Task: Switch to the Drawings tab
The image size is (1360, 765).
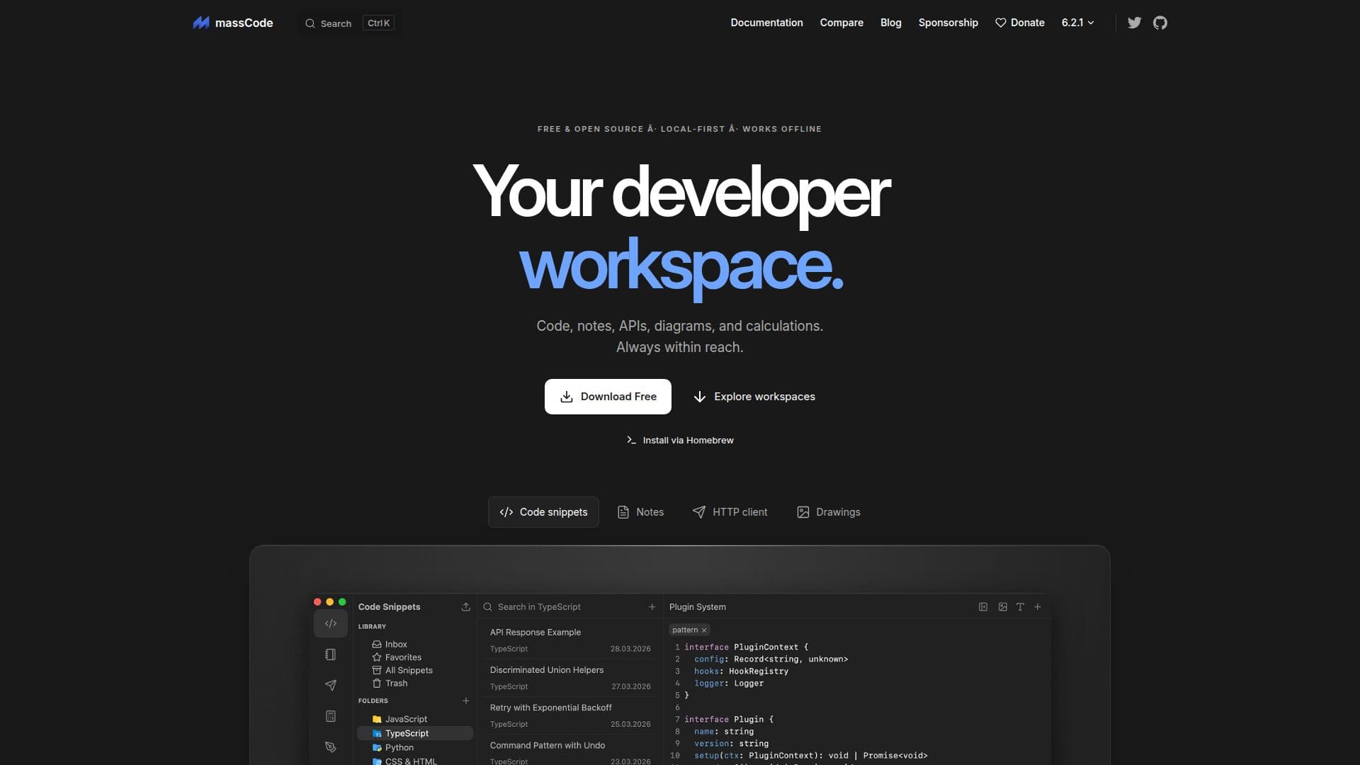Action: pos(828,512)
